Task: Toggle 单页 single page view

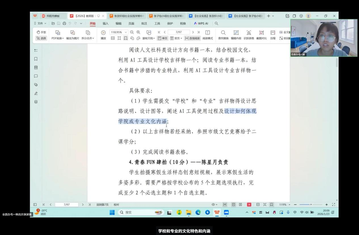Action: coord(163,38)
